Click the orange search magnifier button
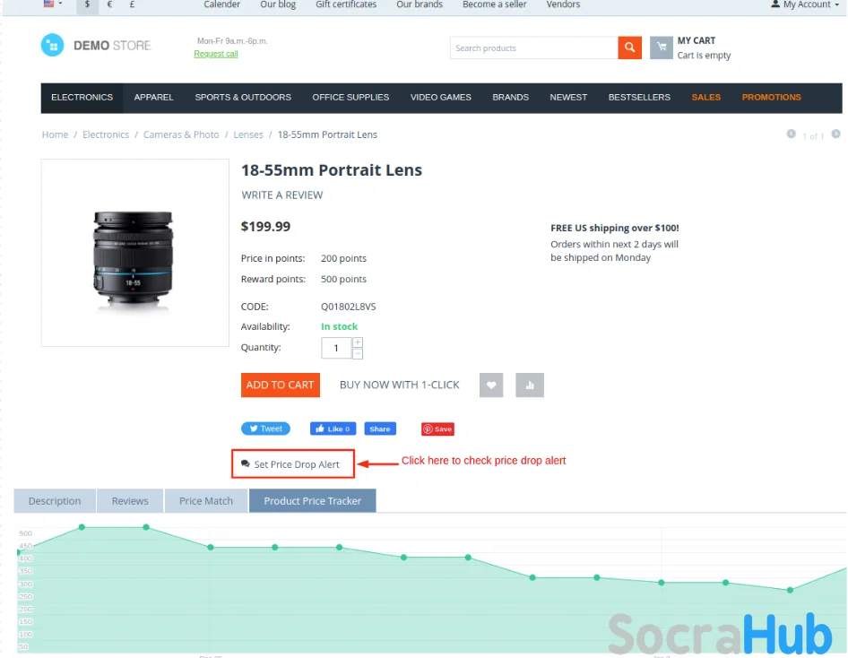The height and width of the screenshot is (658, 848). (629, 48)
